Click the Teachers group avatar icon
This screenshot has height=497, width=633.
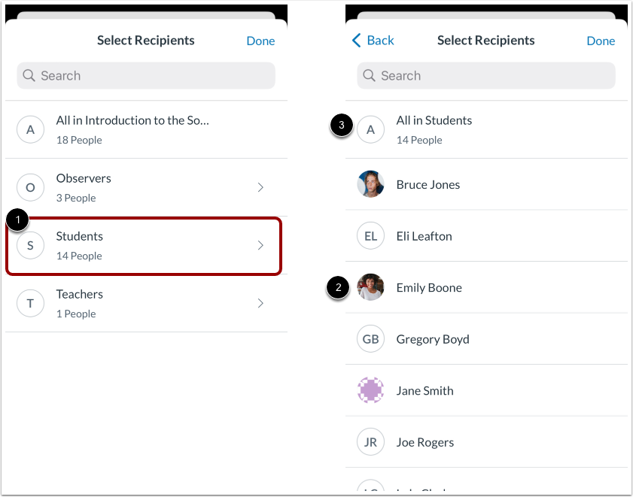(30, 303)
